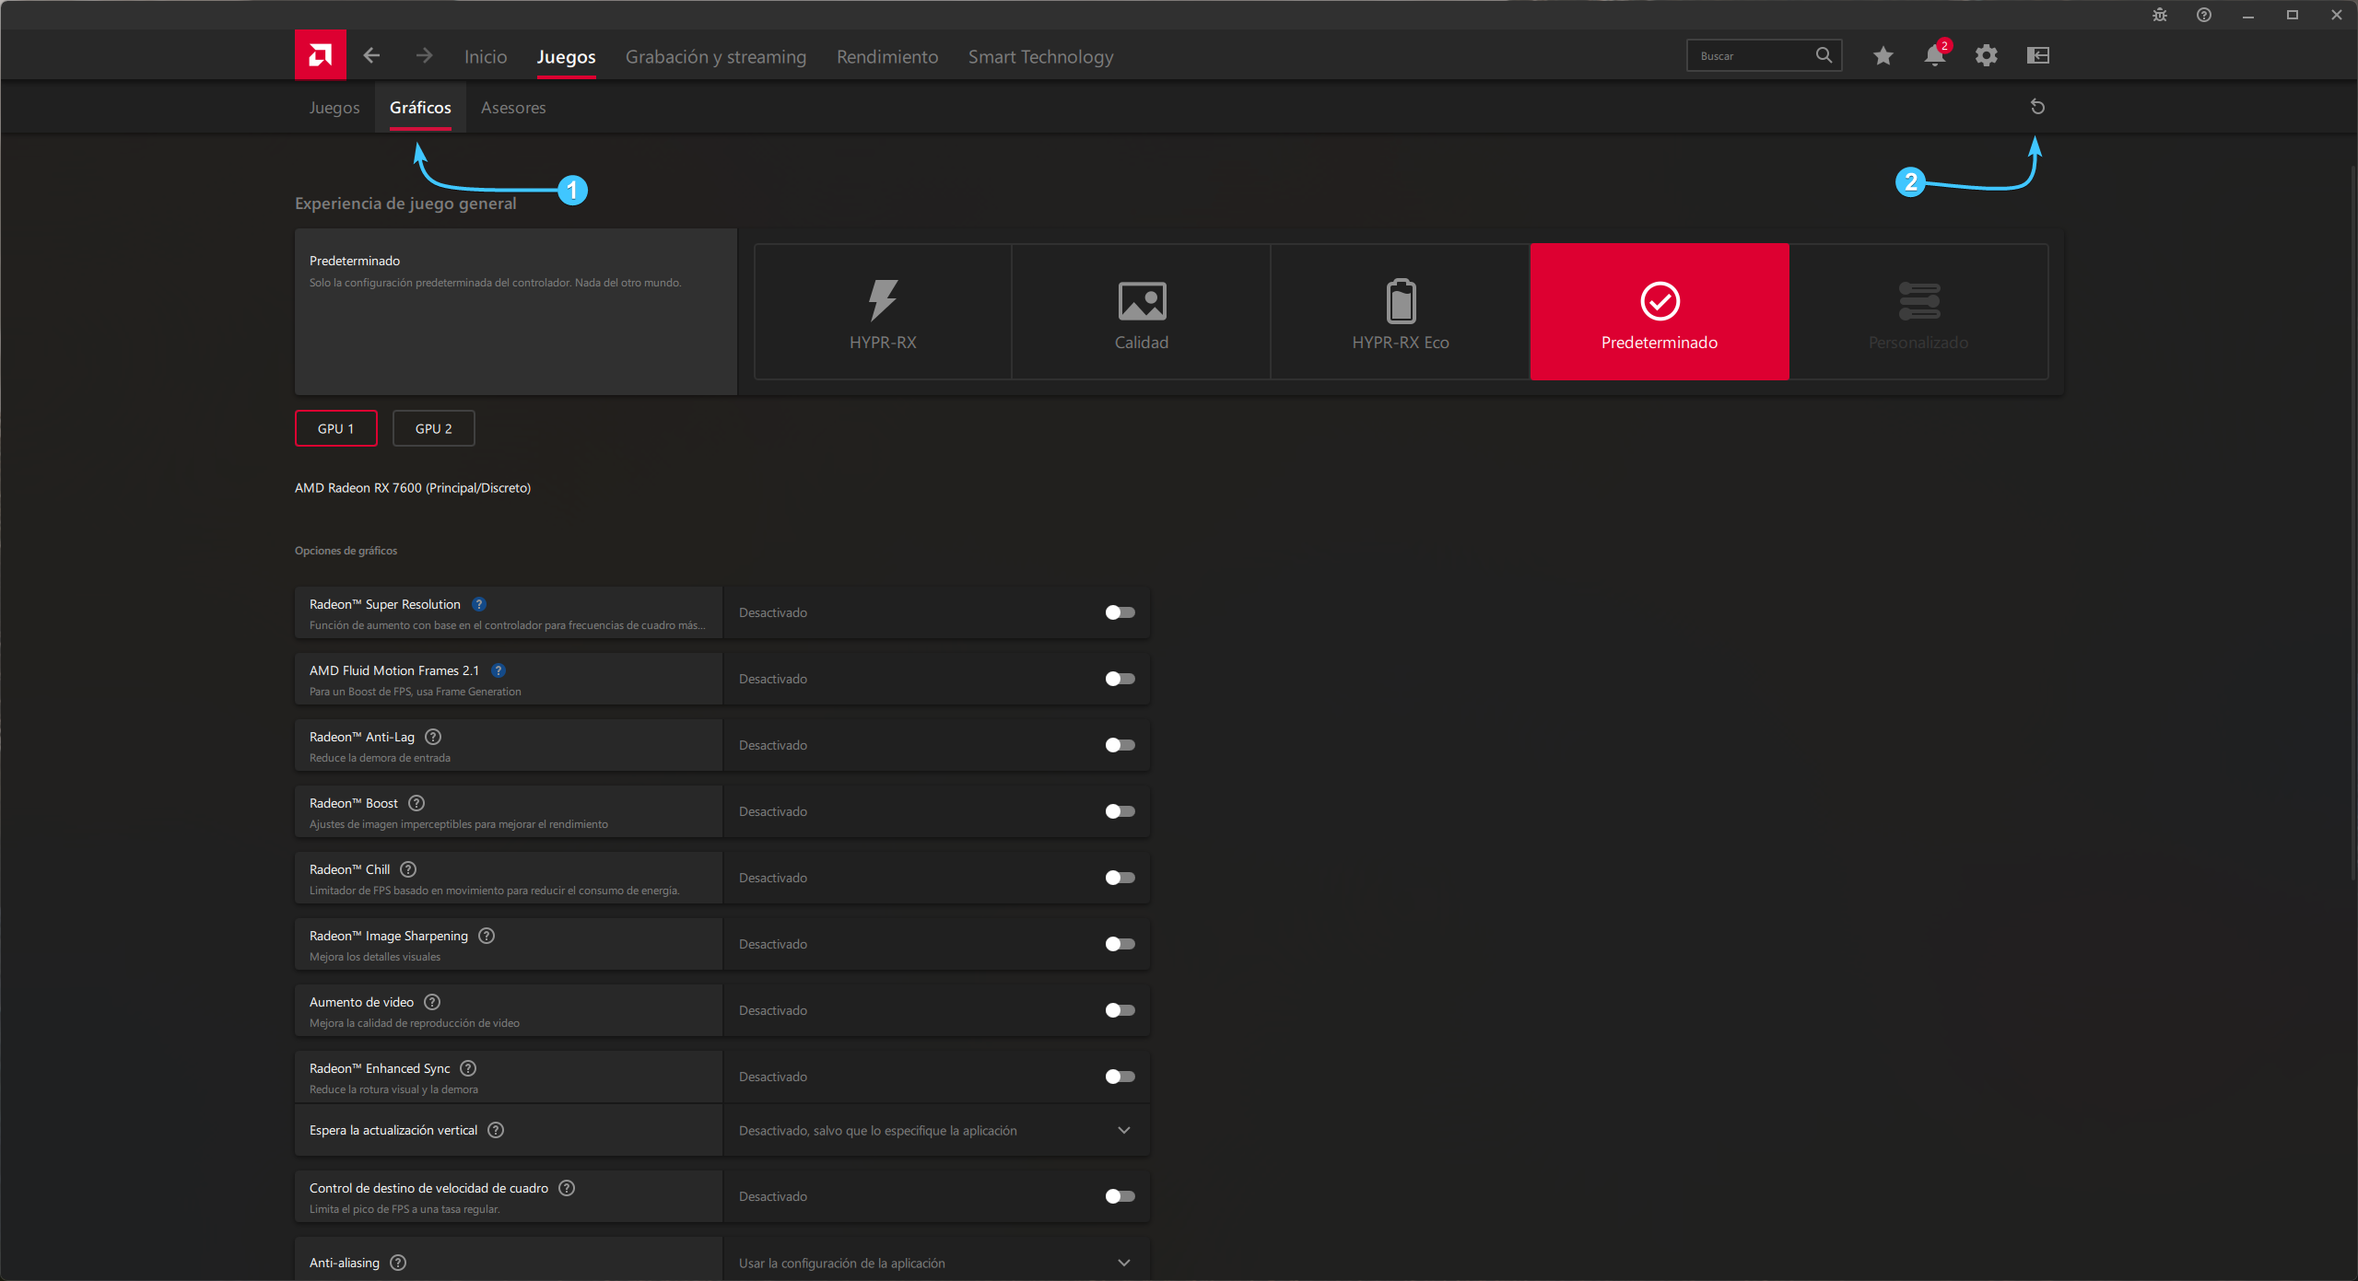Select the Calidad profile
The image size is (2358, 1281).
pos(1142,311)
